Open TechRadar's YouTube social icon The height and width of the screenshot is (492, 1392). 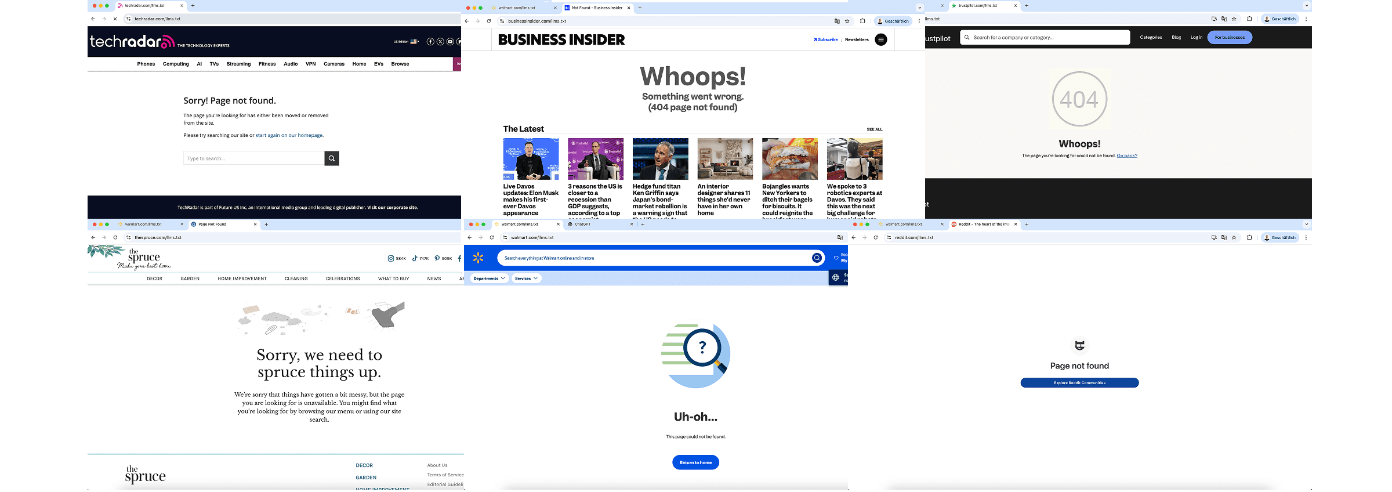tap(450, 42)
